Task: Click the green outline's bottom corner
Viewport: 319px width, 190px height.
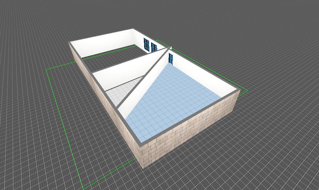Action: [x=84, y=189]
